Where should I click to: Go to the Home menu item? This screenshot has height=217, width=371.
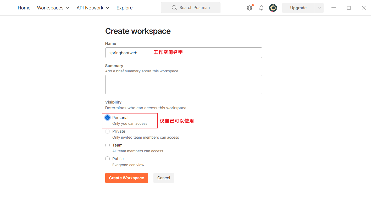pos(24,8)
